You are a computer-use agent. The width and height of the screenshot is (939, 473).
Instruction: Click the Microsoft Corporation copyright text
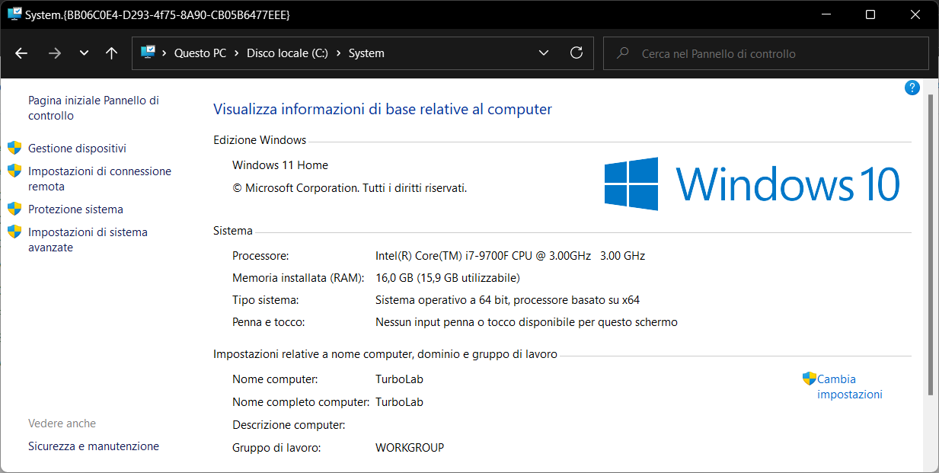coord(350,187)
